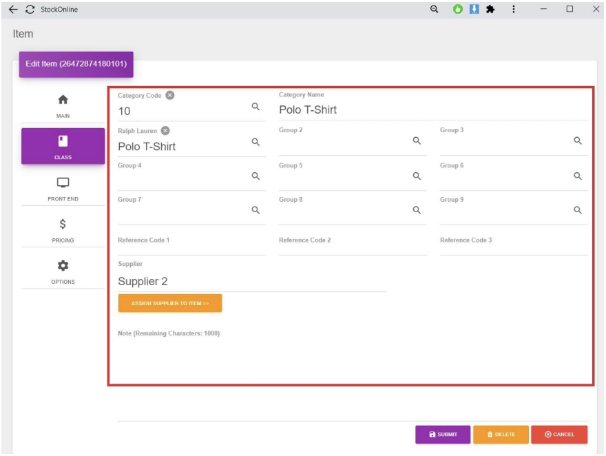Open the Group 7 lookup magnifier

tap(255, 210)
